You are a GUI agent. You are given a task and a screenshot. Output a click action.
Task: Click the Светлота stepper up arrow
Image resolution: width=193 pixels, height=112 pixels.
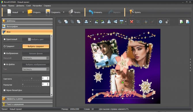pos(48,77)
